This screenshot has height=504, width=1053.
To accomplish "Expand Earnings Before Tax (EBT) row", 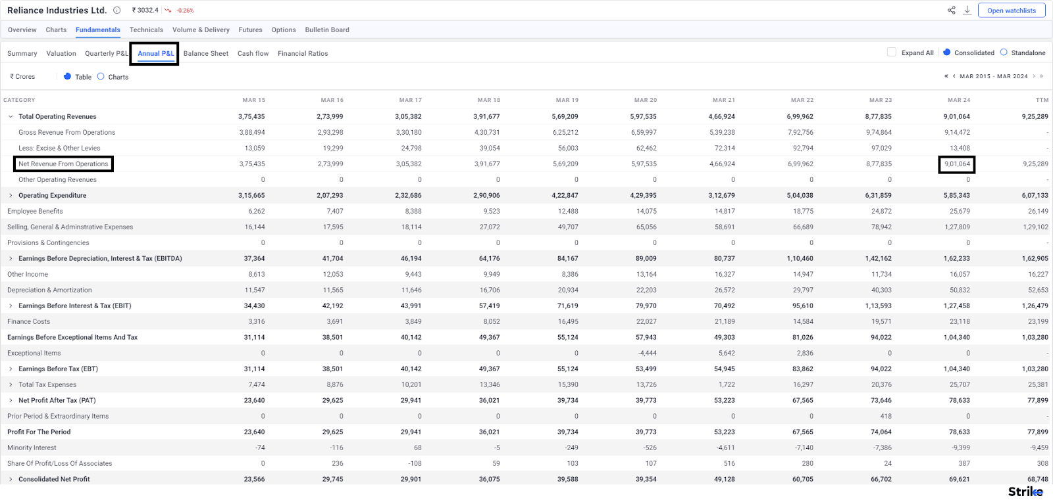I will click(11, 369).
